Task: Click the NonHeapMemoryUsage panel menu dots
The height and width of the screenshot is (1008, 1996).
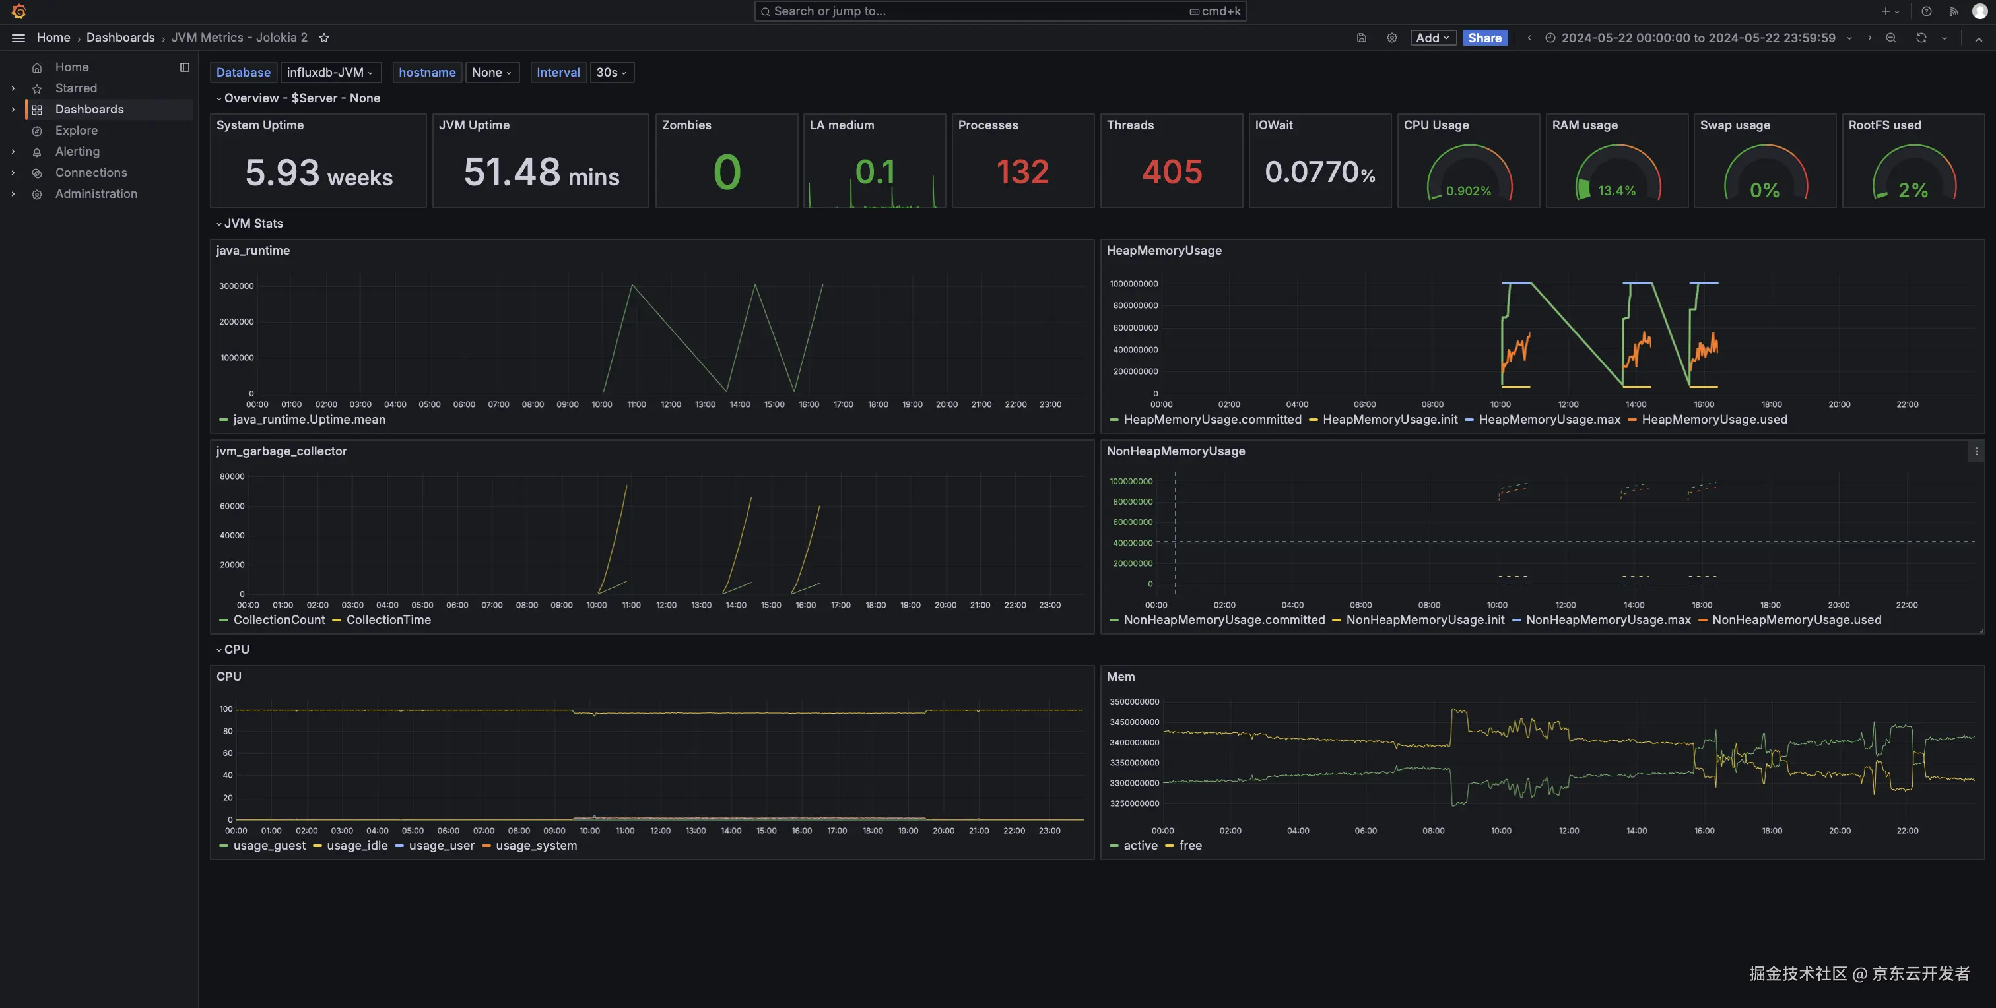Action: pos(1976,451)
